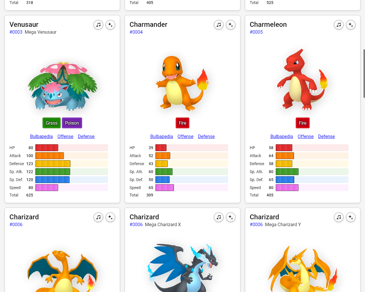
Task: Click the 'Mega Venusaur' form label
Action: click(x=40, y=32)
